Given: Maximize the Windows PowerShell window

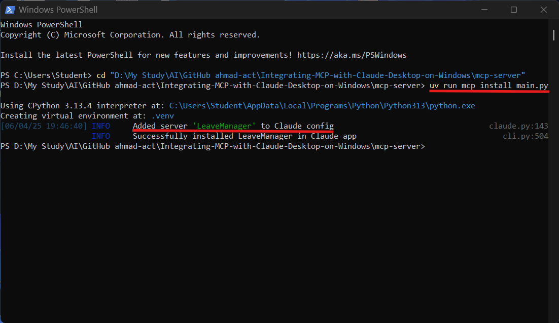Looking at the screenshot, I should pos(514,10).
